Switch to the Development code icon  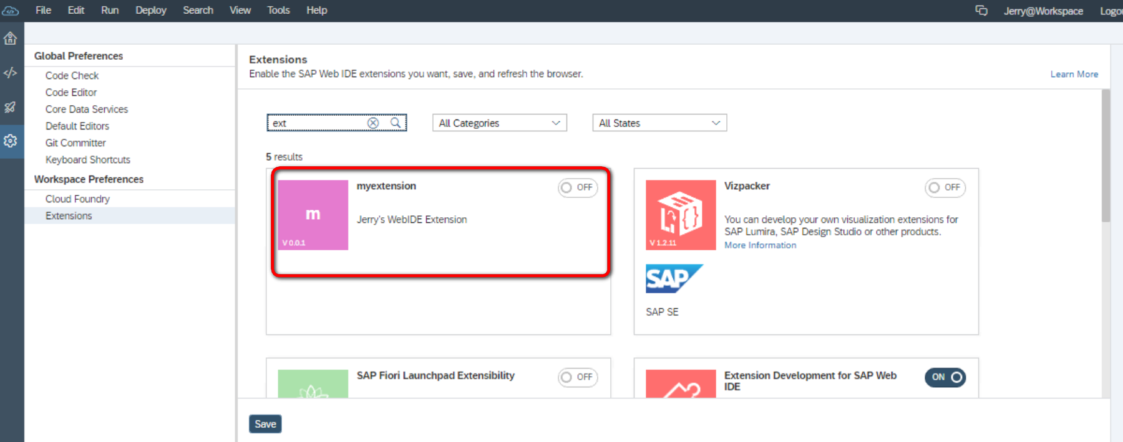click(10, 73)
